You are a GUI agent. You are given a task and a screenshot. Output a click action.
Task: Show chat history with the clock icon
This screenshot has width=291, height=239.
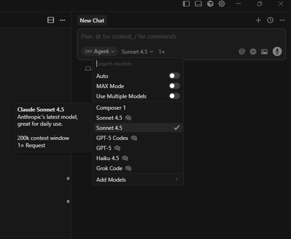pos(270,20)
